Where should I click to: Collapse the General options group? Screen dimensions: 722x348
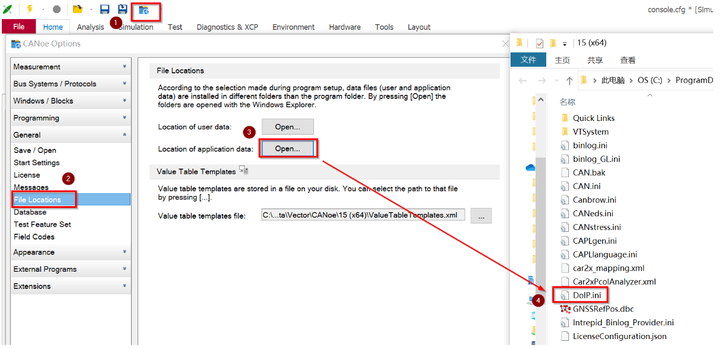[70, 135]
